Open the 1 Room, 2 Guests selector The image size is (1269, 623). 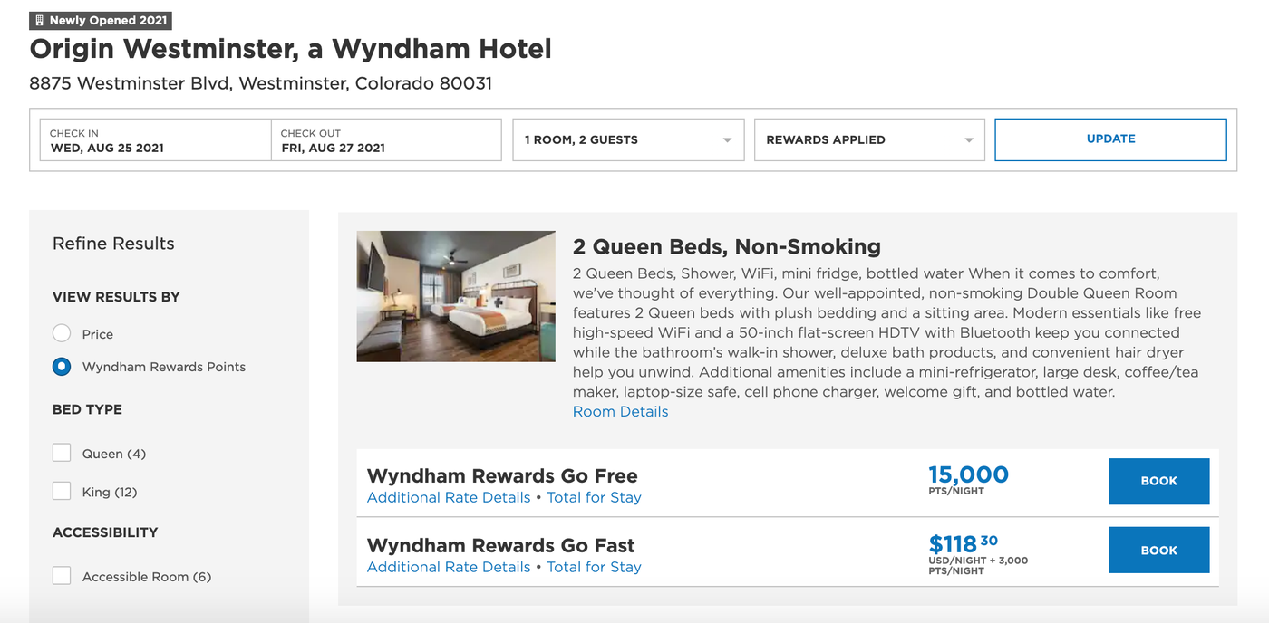pyautogui.click(x=628, y=139)
